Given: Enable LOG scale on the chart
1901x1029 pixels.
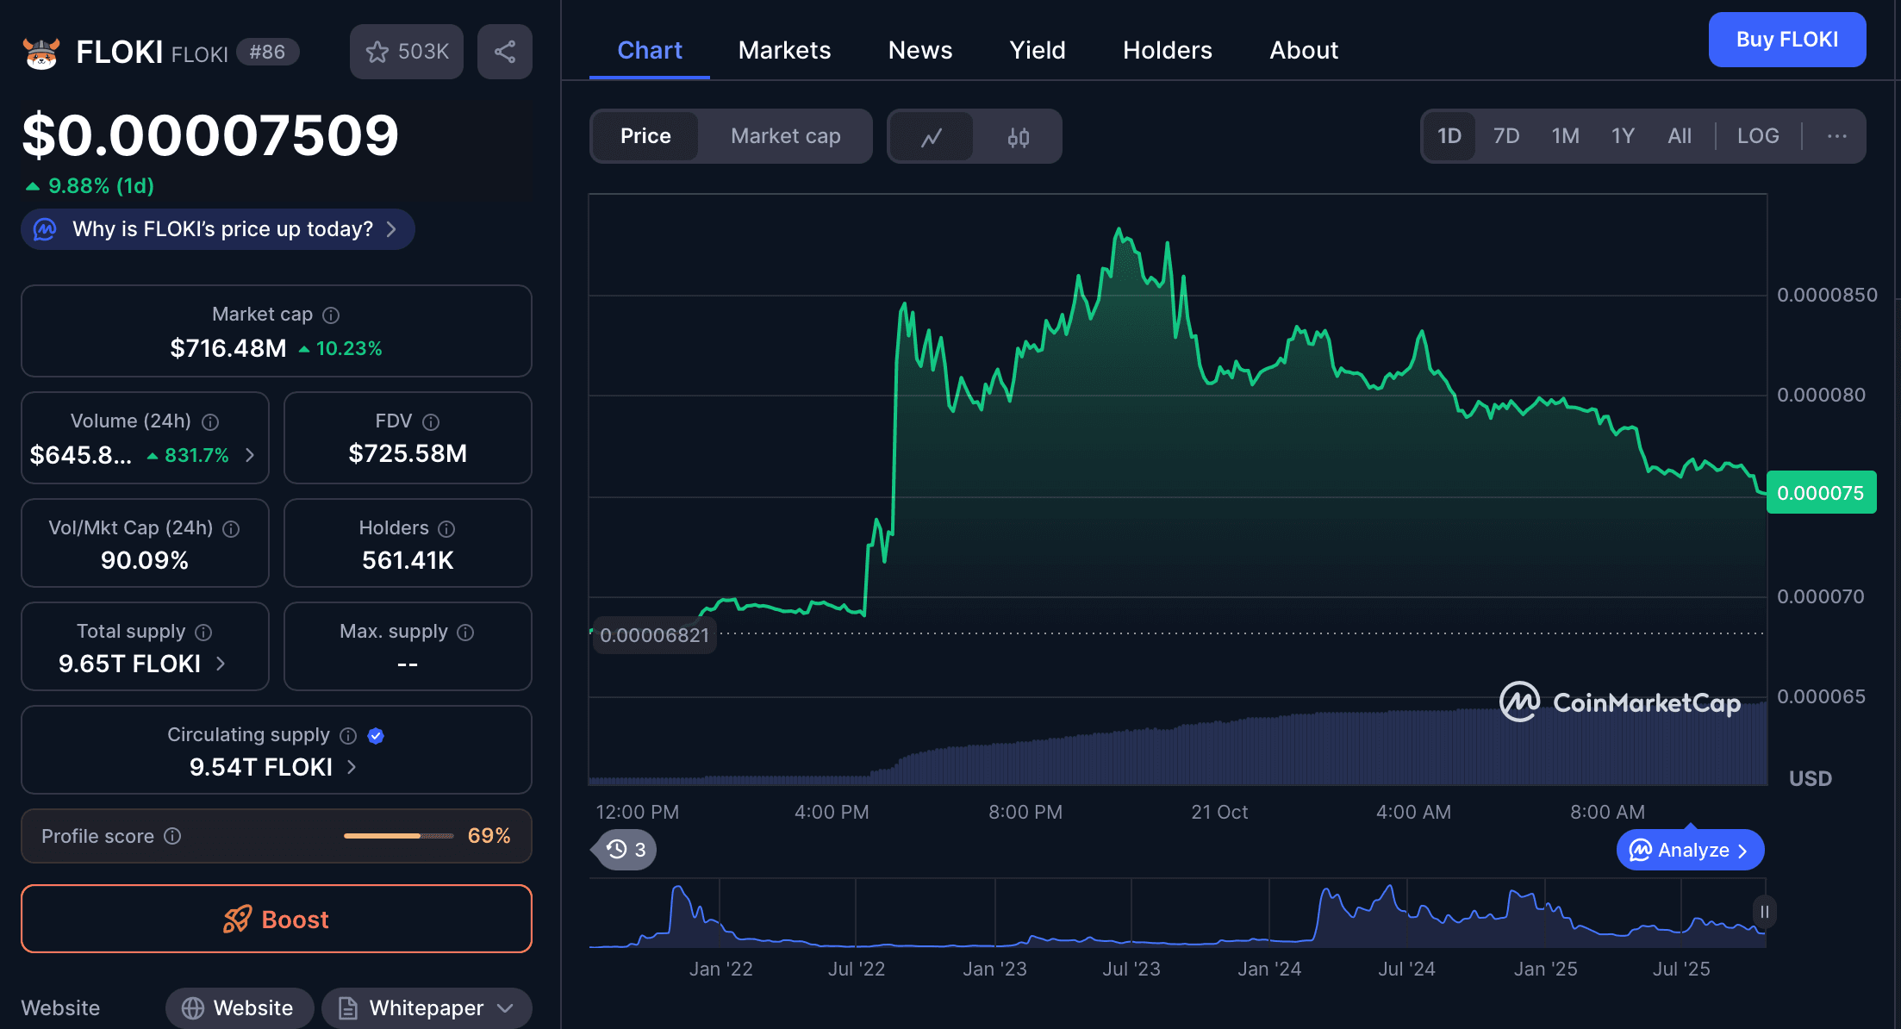Looking at the screenshot, I should (1758, 135).
